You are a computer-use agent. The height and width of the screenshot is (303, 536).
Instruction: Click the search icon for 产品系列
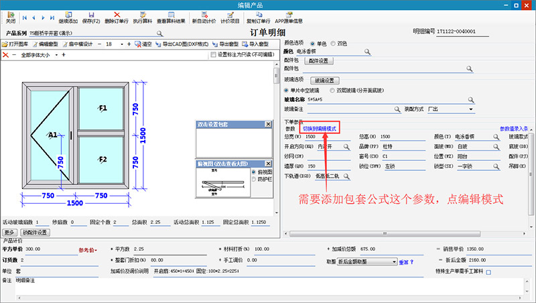[x=159, y=34]
